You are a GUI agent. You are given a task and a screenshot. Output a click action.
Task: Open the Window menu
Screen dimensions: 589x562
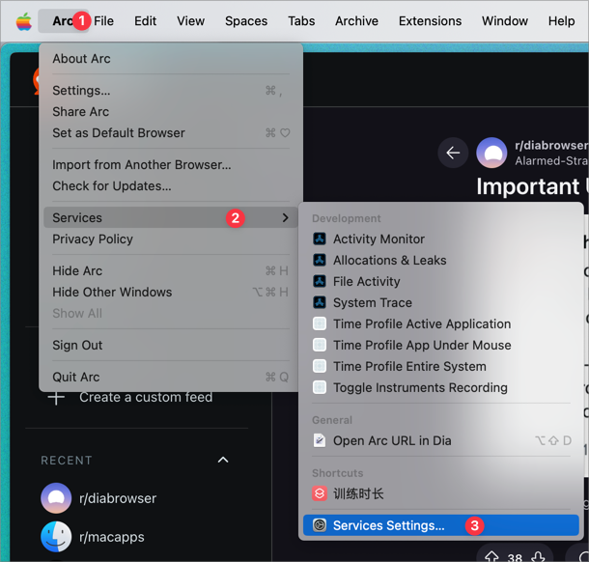(505, 21)
